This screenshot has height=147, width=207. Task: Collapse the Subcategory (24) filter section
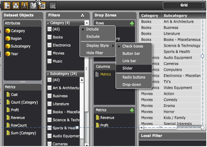pyautogui.click(x=47, y=74)
